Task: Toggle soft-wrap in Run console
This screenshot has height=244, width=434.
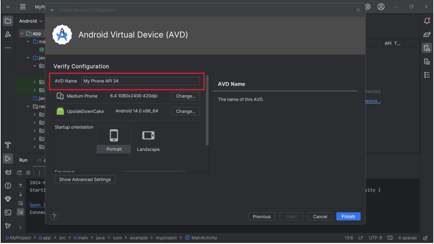Action: (x=20, y=203)
